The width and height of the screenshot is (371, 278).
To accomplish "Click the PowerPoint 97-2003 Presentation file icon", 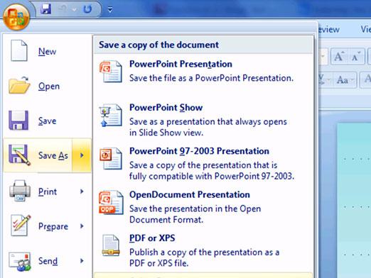I will (111, 158).
